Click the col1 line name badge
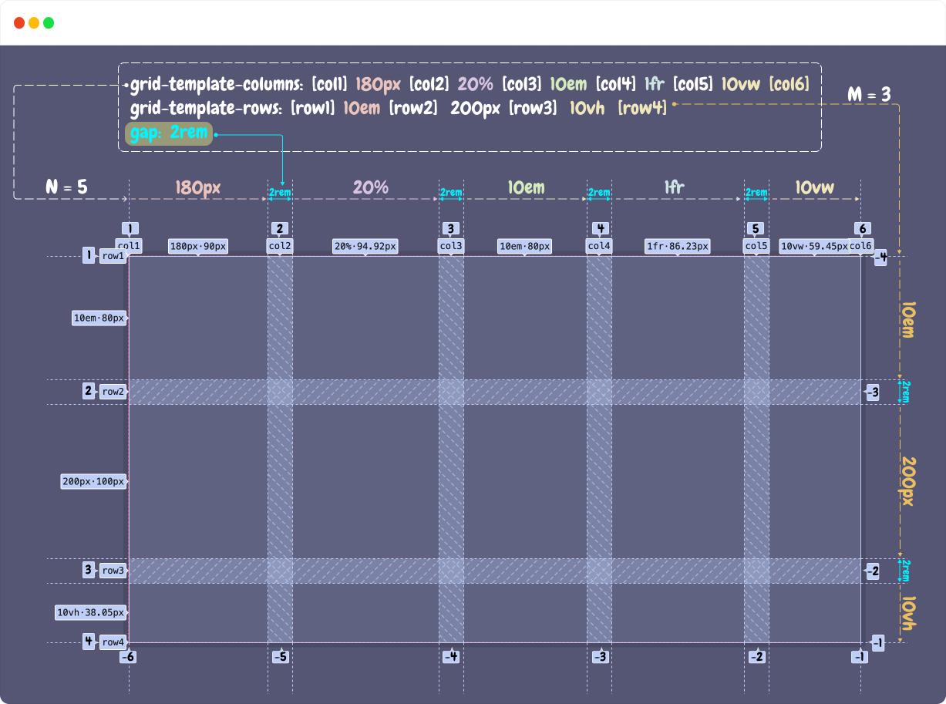 pos(129,246)
